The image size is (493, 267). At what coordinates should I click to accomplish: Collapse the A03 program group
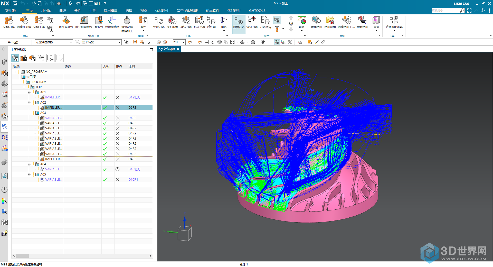coord(29,113)
